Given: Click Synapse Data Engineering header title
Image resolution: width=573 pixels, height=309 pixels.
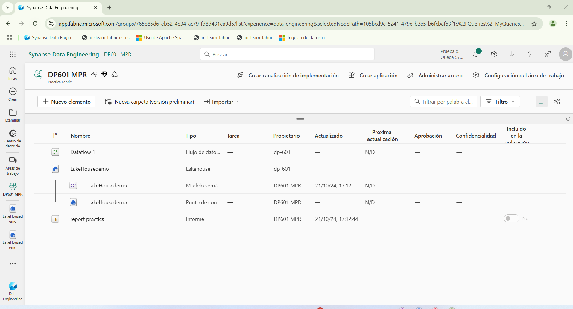Looking at the screenshot, I should tap(63, 54).
